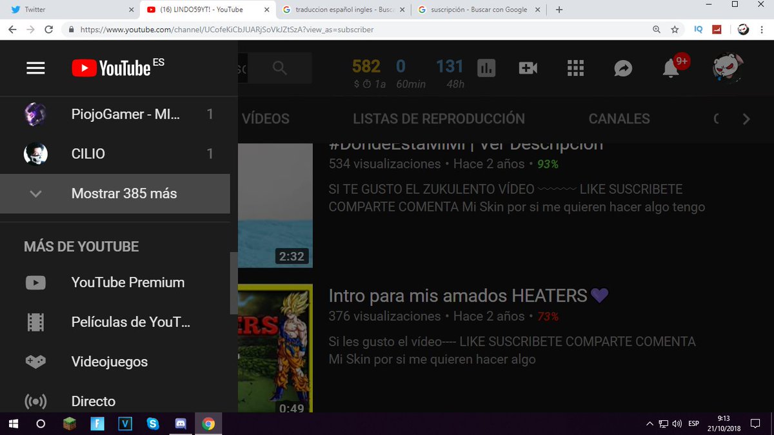Click the upload video camera icon
This screenshot has height=435, width=774.
pos(528,68)
